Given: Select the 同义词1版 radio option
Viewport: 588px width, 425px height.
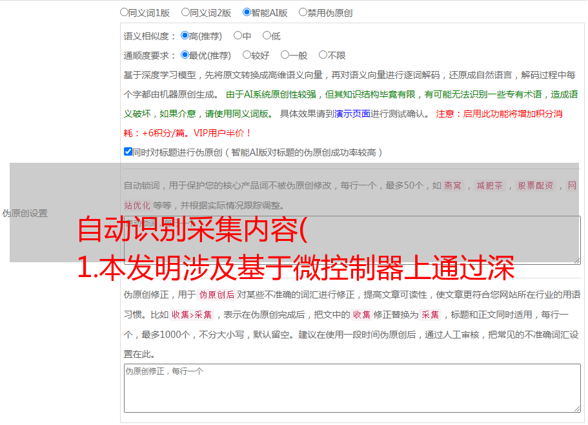Looking at the screenshot, I should coord(124,12).
